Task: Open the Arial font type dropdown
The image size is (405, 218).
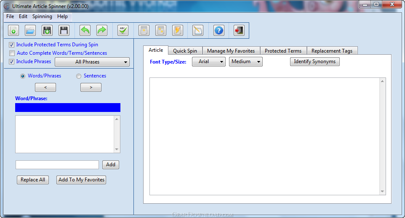Action: click(x=209, y=62)
